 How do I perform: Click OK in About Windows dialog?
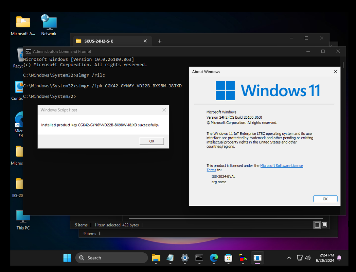325,199
